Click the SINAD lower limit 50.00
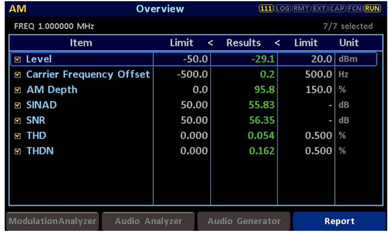The height and width of the screenshot is (232, 389). 194,105
